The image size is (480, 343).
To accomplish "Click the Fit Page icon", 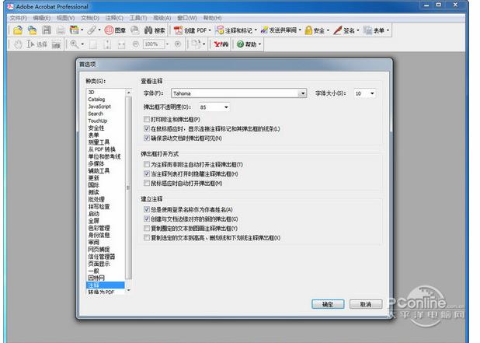I will [107, 44].
